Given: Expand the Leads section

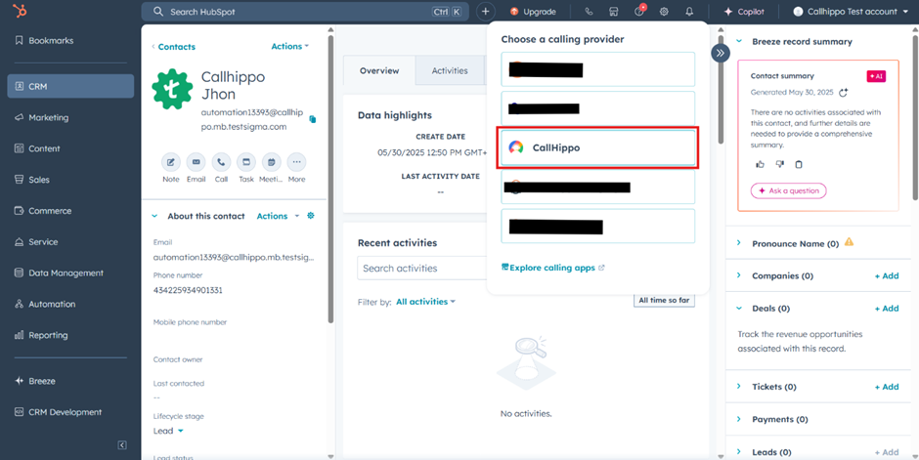Looking at the screenshot, I should point(739,452).
